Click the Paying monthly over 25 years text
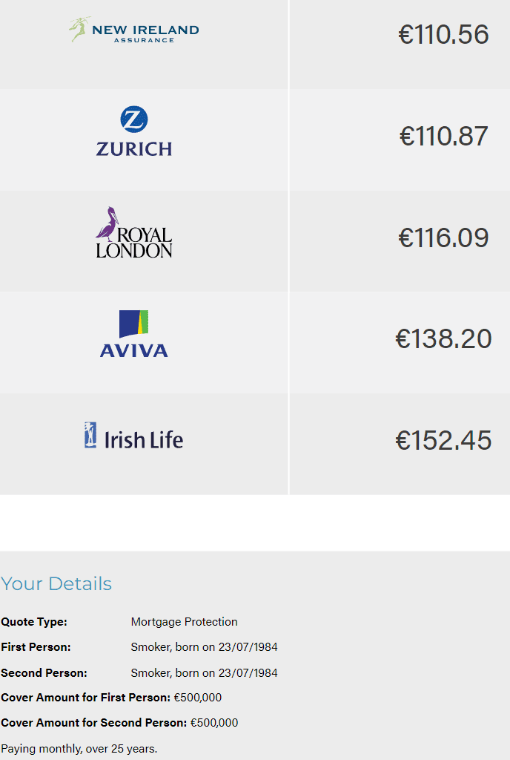 [79, 748]
